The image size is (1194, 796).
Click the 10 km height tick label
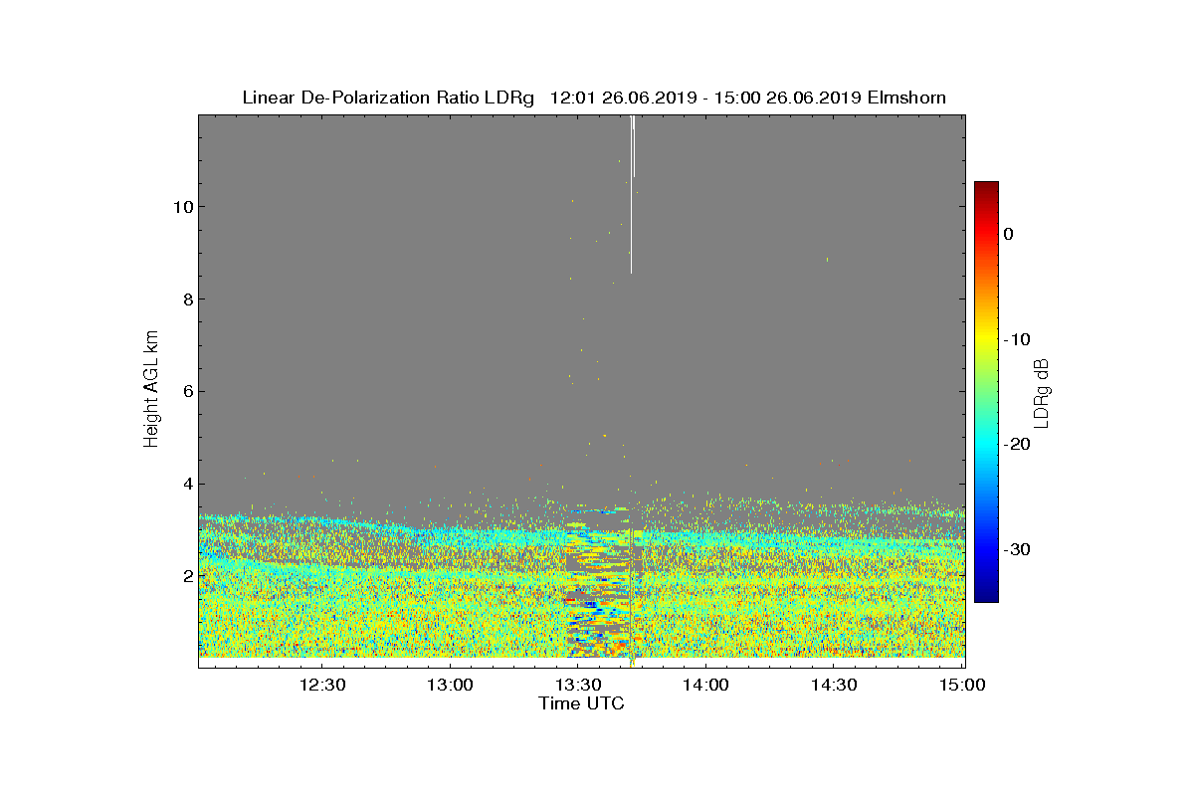coord(181,207)
